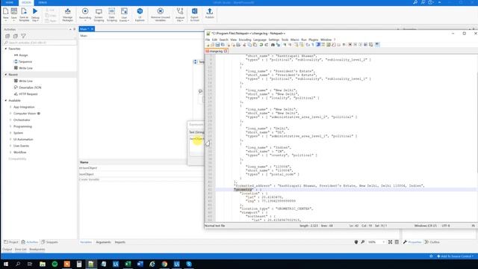Click the fit to screen icon near zoom
The width and height of the screenshot is (478, 269).
click(x=390, y=242)
